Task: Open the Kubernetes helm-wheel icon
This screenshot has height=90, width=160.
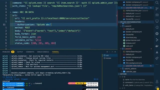Action: pyautogui.click(x=157, y=33)
